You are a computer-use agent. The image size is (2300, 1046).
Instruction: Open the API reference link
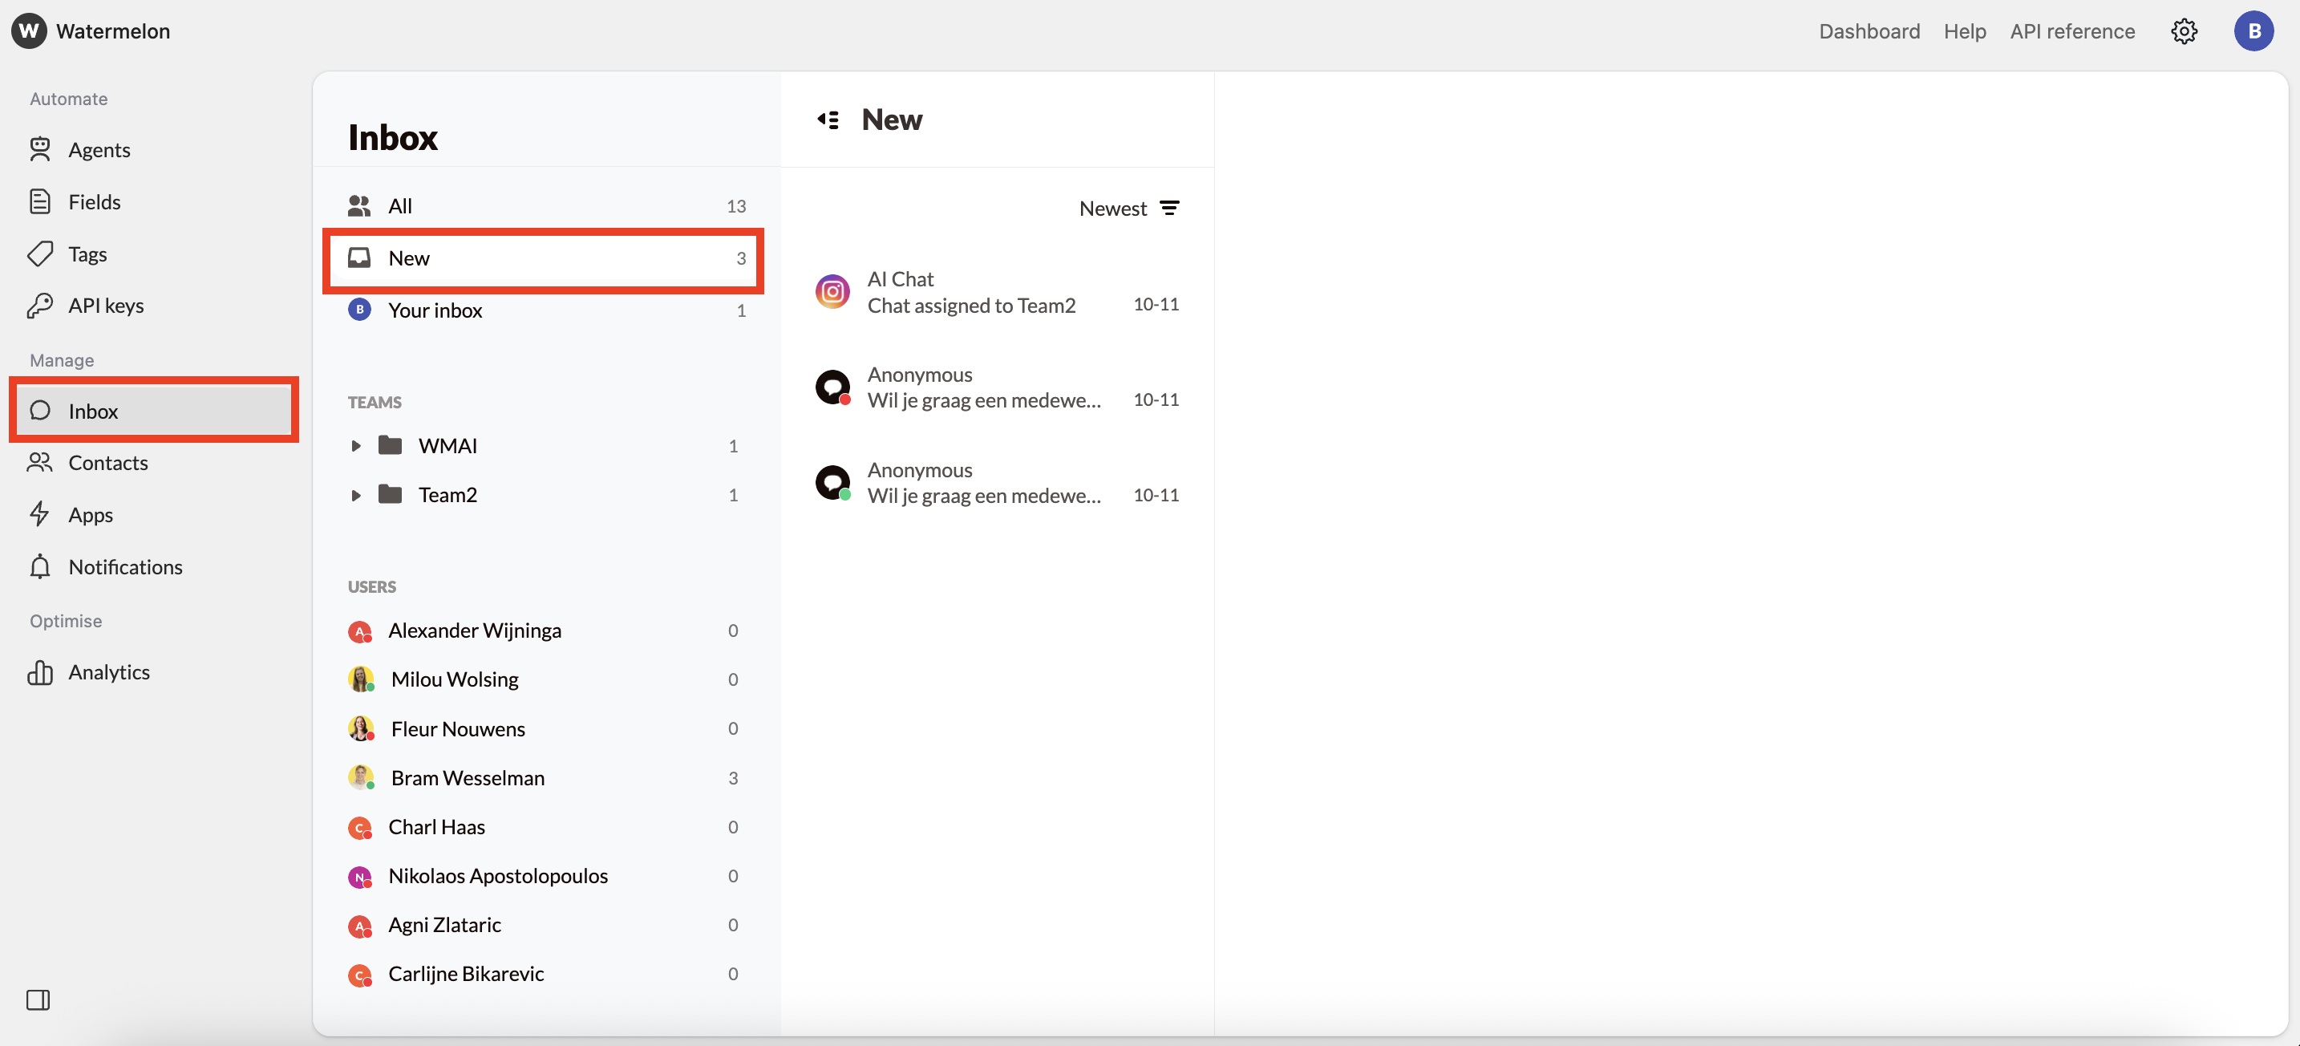2072,30
